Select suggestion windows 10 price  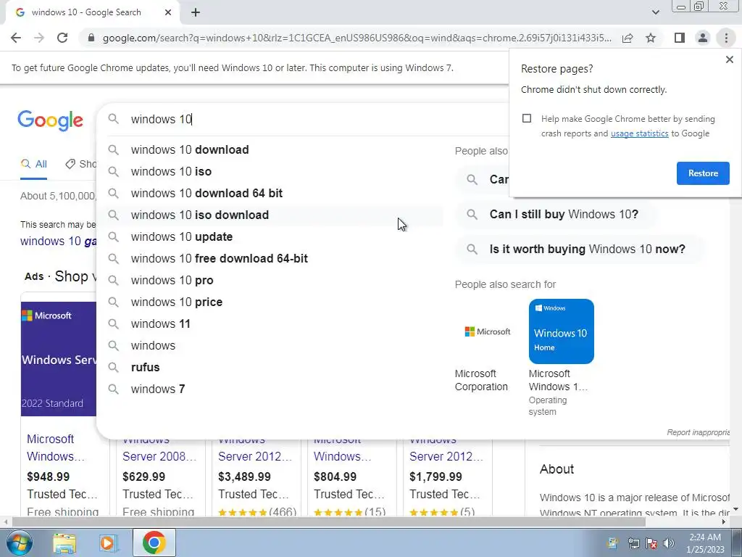(x=270, y=302)
